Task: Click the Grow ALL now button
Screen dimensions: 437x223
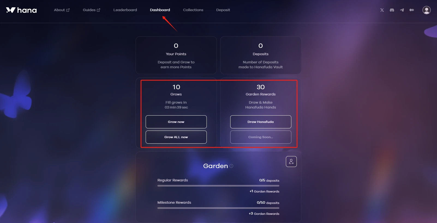Action: [176, 137]
